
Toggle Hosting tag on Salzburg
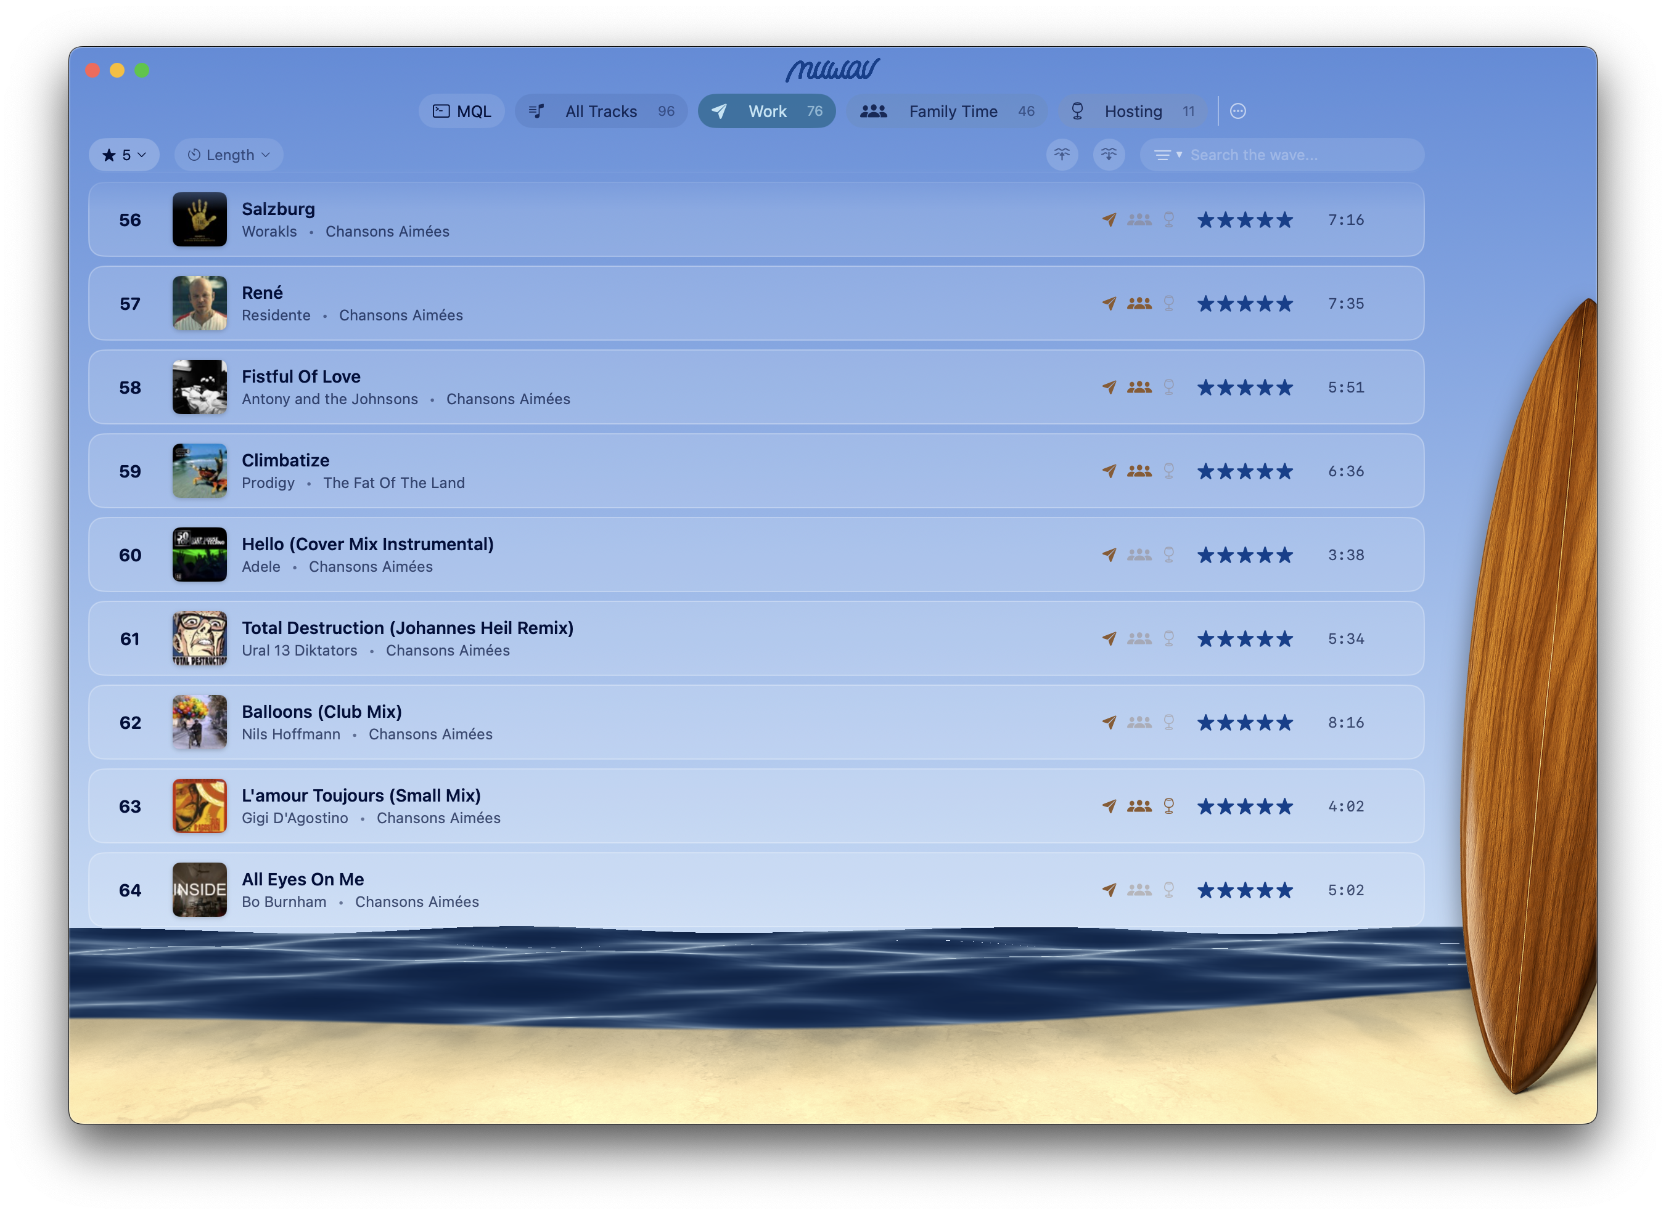pos(1168,219)
